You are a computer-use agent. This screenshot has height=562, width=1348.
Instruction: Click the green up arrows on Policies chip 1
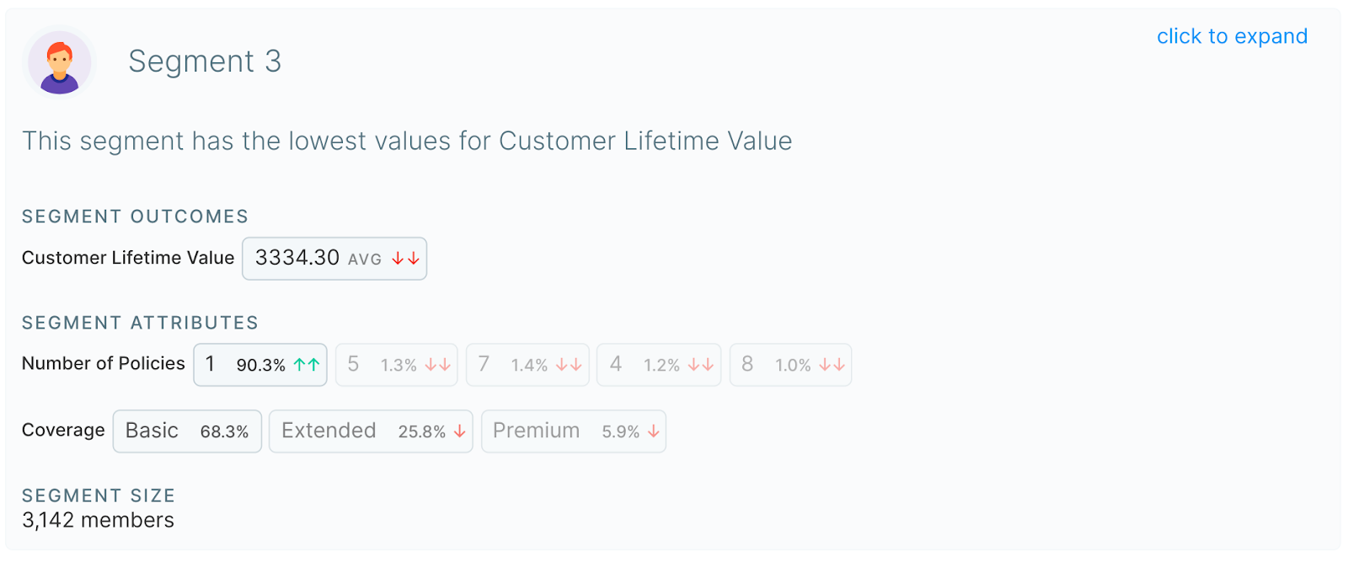click(305, 364)
